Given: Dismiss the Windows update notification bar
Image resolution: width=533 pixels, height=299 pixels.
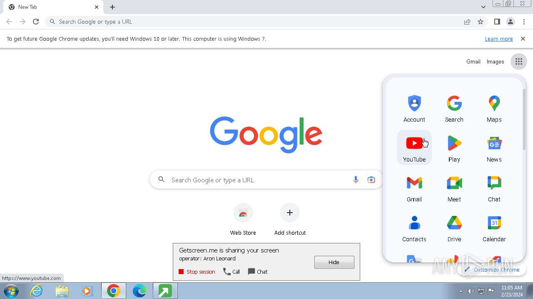Looking at the screenshot, I should click(x=523, y=39).
